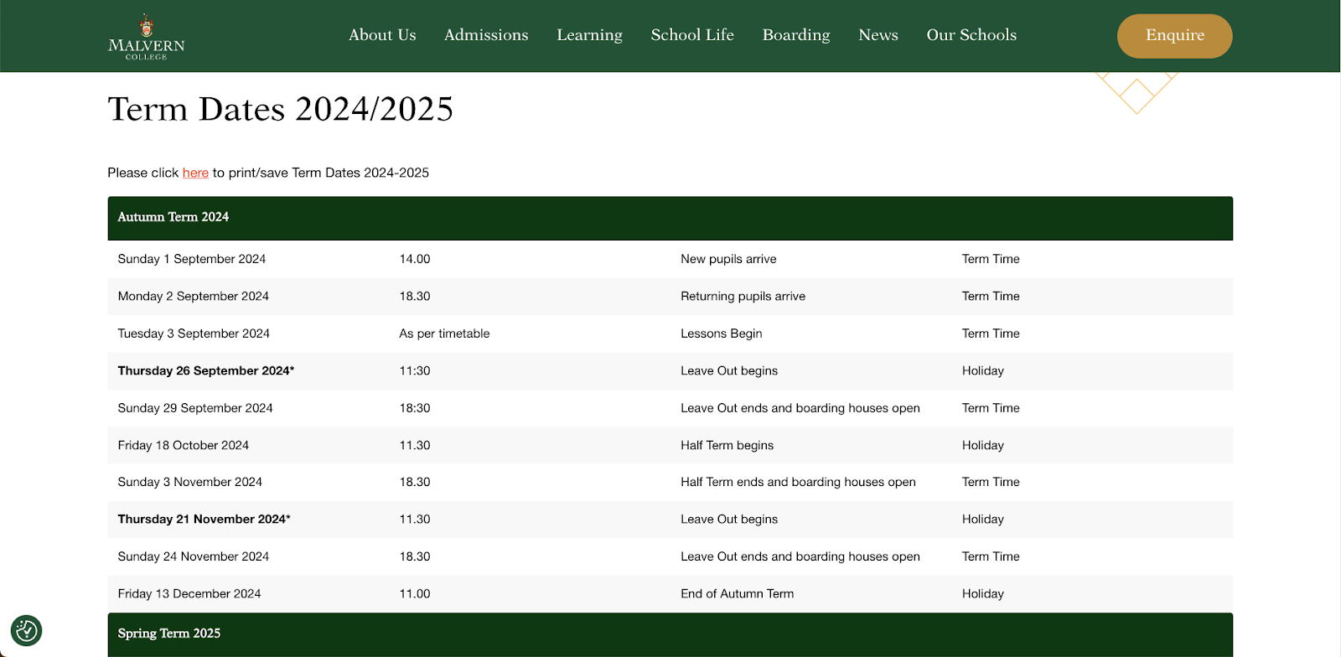Click the 'As per timetable' cell
Image resolution: width=1341 pixels, height=657 pixels.
click(444, 334)
